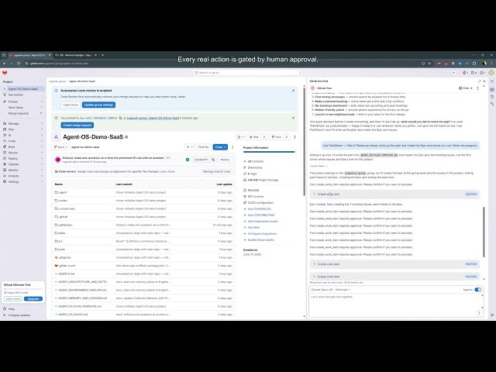Open Help in the sidebar
Image resolution: width=496 pixels, height=372 pixels.
point(12,309)
